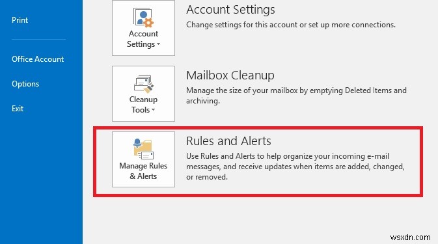
Task: Expand the Account Settings dropdown arrow
Action: 158,44
